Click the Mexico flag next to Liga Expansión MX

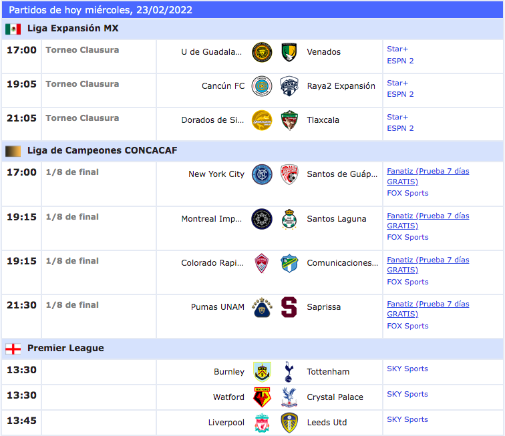pyautogui.click(x=13, y=29)
